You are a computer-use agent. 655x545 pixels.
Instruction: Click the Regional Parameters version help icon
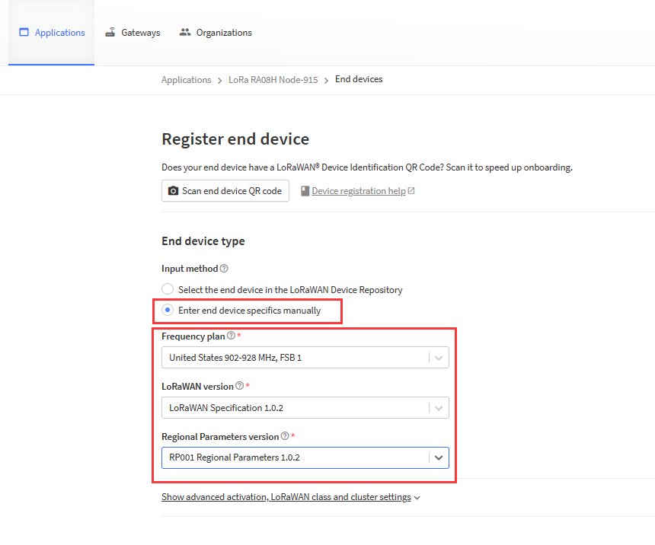tap(285, 437)
